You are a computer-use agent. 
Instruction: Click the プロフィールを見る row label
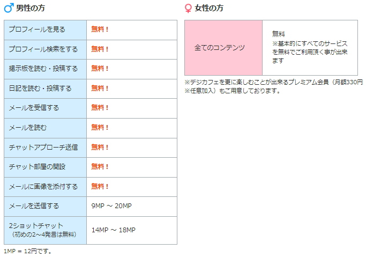tap(46, 30)
